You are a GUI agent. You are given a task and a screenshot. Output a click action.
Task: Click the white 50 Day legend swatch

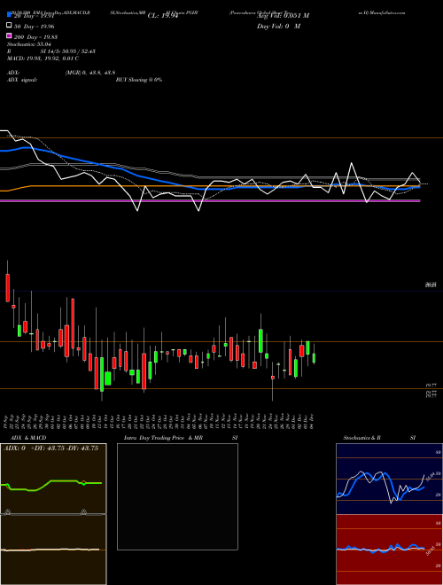pos(9,26)
